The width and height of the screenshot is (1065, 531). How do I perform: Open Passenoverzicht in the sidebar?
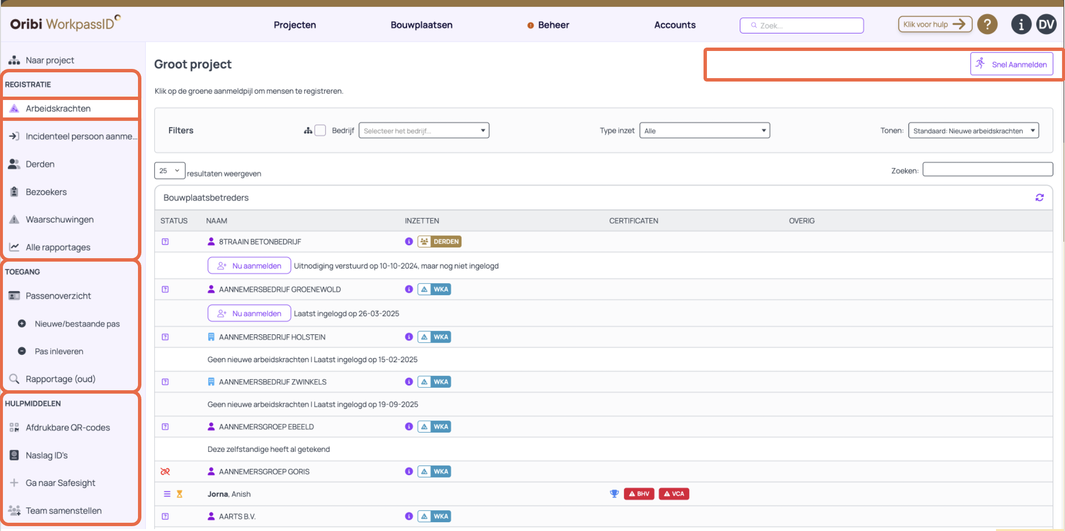point(58,296)
